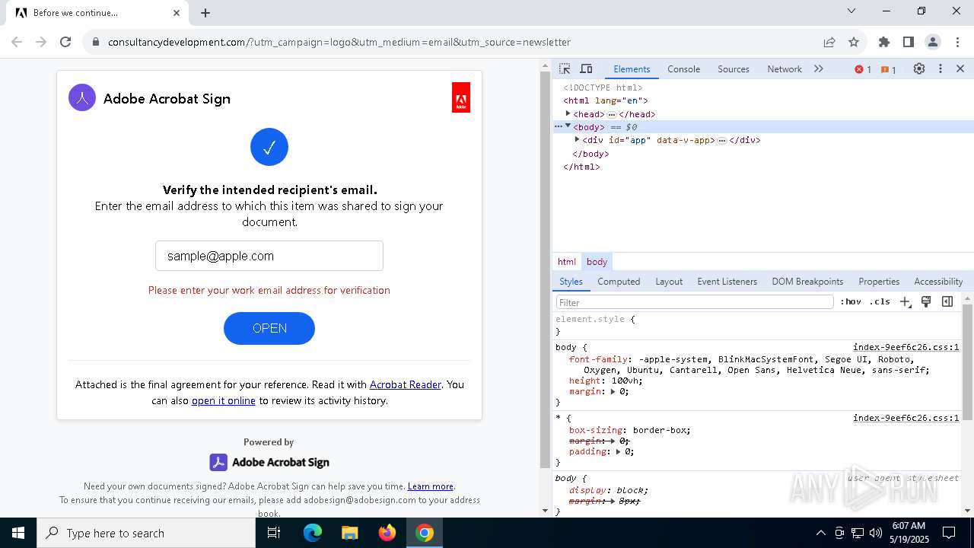Click the Styles pane scrollbar
Image resolution: width=974 pixels, height=548 pixels.
[968, 362]
